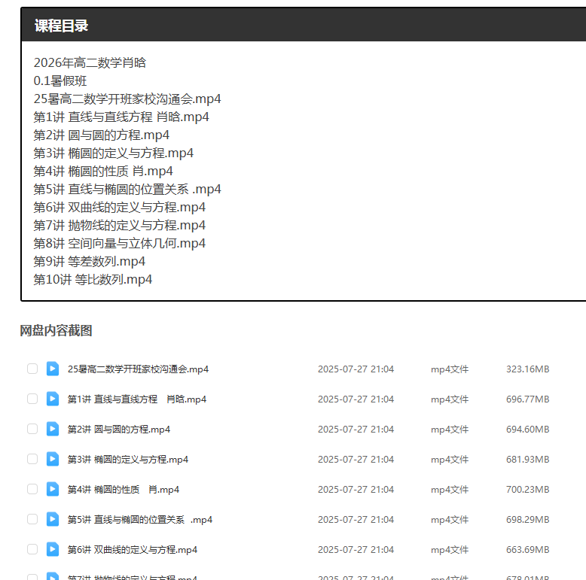Screen dimensions: 586x580
Task: Click 第10讲 等比数列.mp4 in the course directory
Action: click(x=93, y=279)
